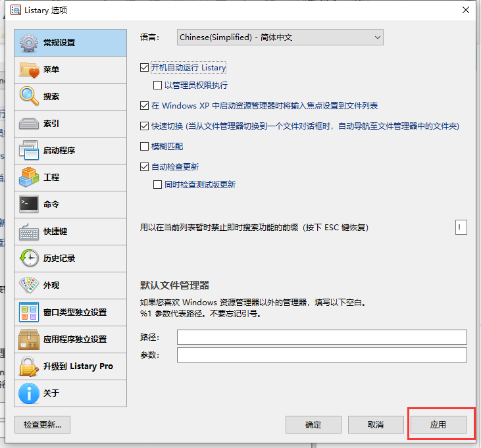Select 窗口类型独立设置 tab label
Viewport: 481px width, 448px height.
coord(75,312)
